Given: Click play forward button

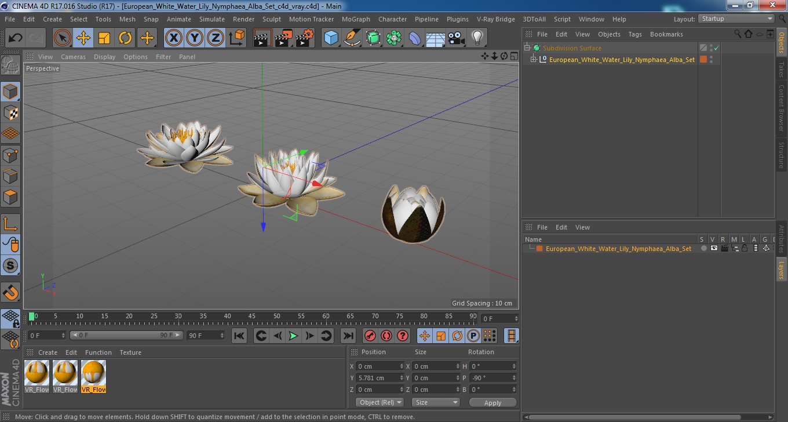Looking at the screenshot, I should [294, 336].
